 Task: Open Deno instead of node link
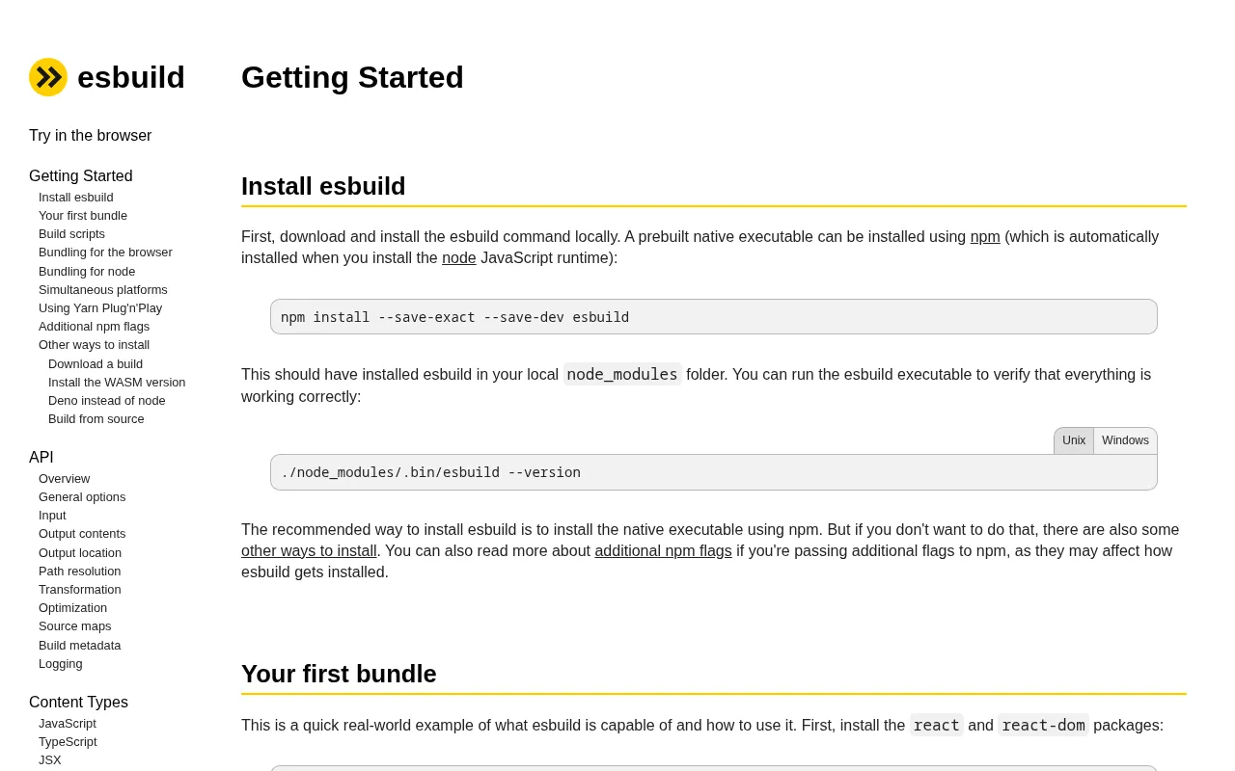pyautogui.click(x=106, y=401)
